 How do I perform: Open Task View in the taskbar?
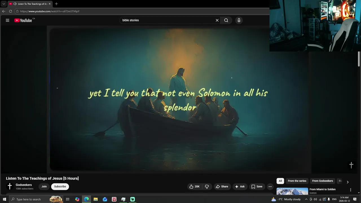point(68,199)
